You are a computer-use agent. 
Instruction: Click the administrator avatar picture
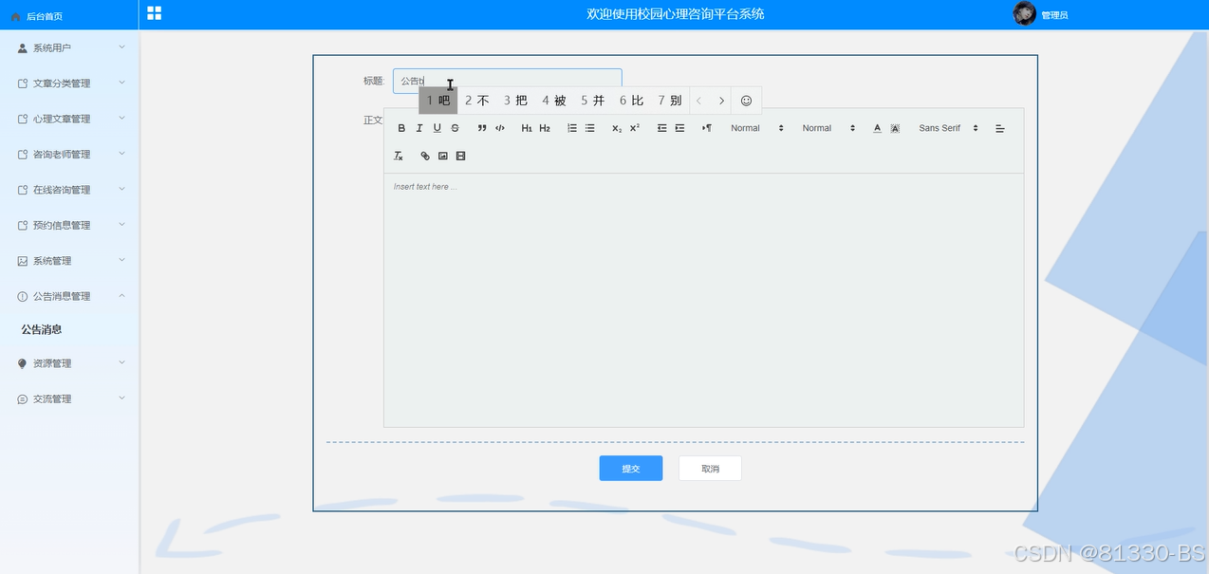pyautogui.click(x=1024, y=13)
